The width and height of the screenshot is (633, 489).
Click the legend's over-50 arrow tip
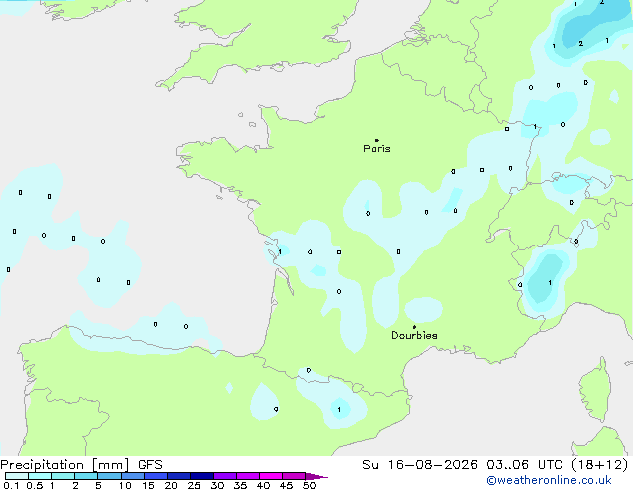[317, 476]
